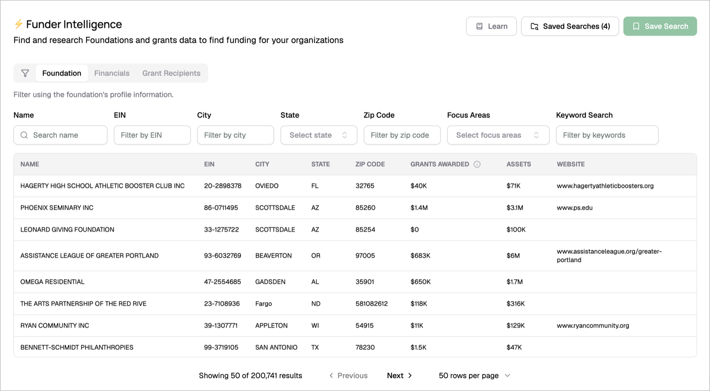Image resolution: width=710 pixels, height=391 pixels.
Task: Click the Grants Awarded info icon
Action: click(477, 164)
